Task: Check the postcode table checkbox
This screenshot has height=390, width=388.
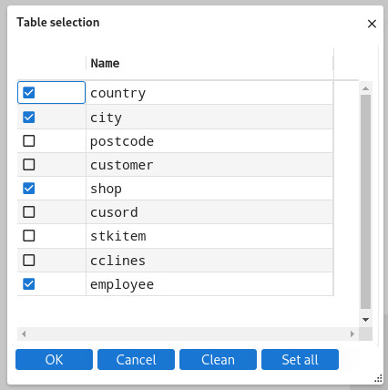Action: tap(29, 141)
